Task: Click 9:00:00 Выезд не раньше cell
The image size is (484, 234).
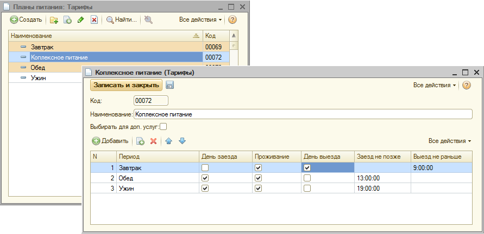Action: click(442, 168)
